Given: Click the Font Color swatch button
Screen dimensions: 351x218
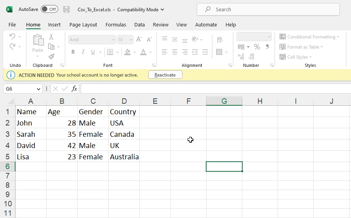Looking at the screenshot, I should [143, 52].
